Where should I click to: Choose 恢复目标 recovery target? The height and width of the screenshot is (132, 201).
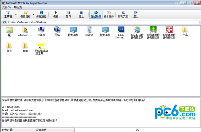click(25, 14)
